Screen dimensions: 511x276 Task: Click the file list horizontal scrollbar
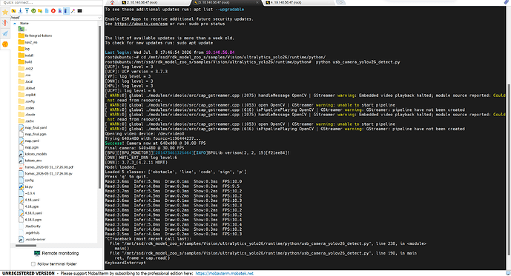(x=26, y=246)
